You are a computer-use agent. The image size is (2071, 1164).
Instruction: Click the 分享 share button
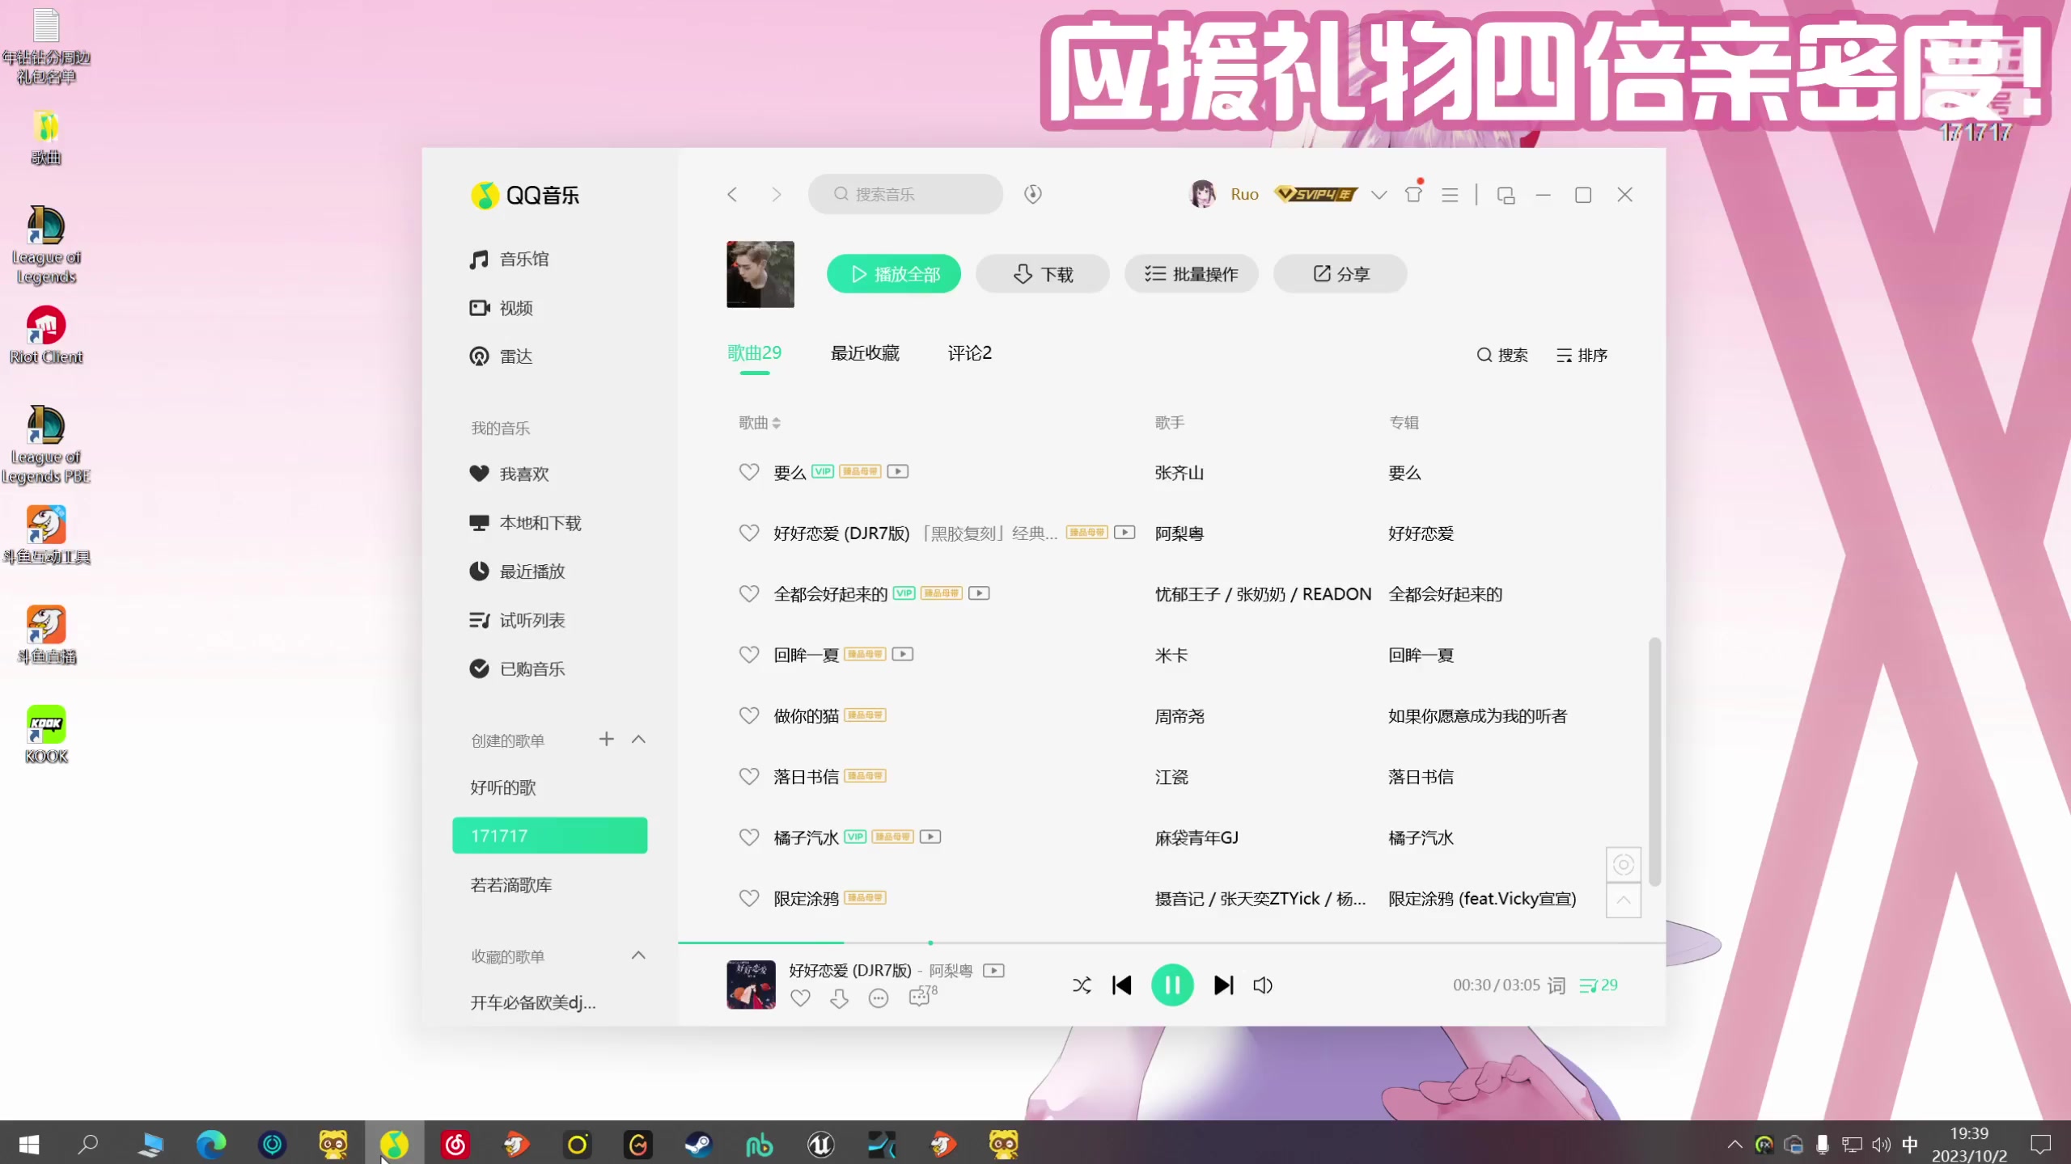tap(1339, 274)
